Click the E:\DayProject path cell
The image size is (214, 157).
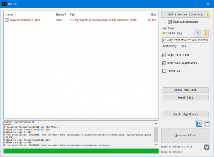point(104,20)
